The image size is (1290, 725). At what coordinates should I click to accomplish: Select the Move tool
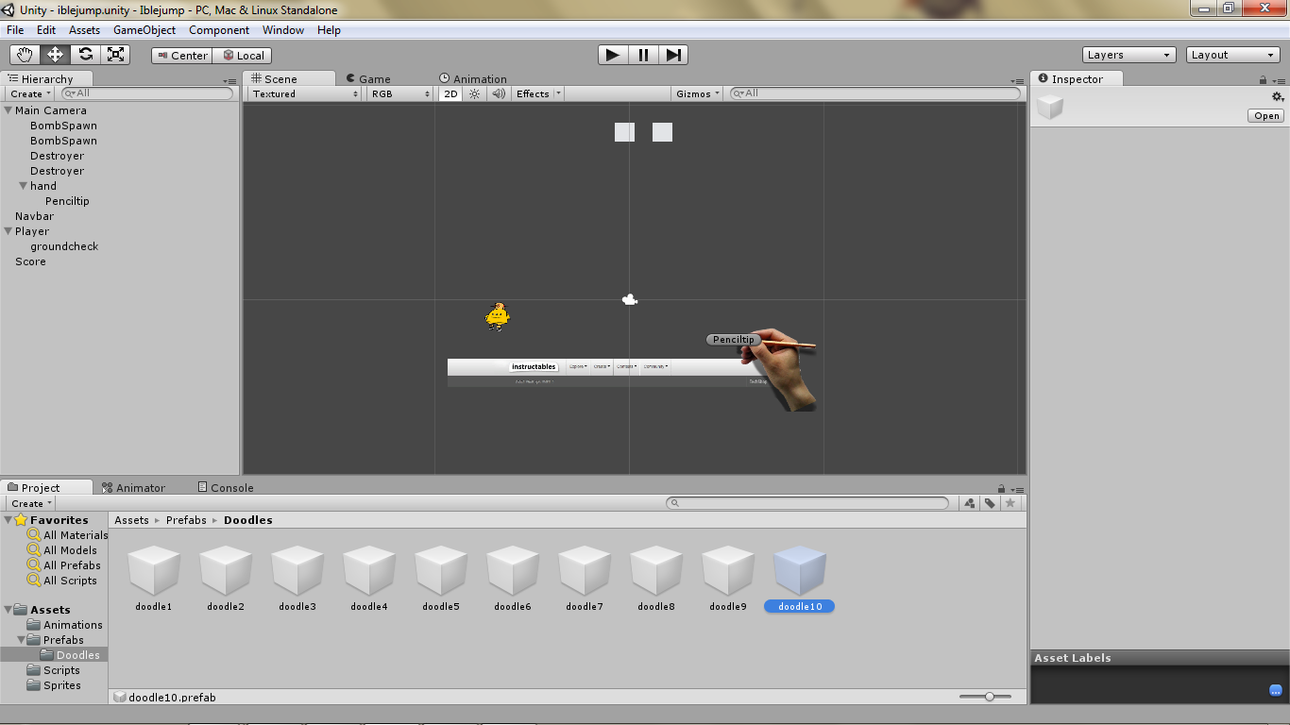pyautogui.click(x=56, y=55)
